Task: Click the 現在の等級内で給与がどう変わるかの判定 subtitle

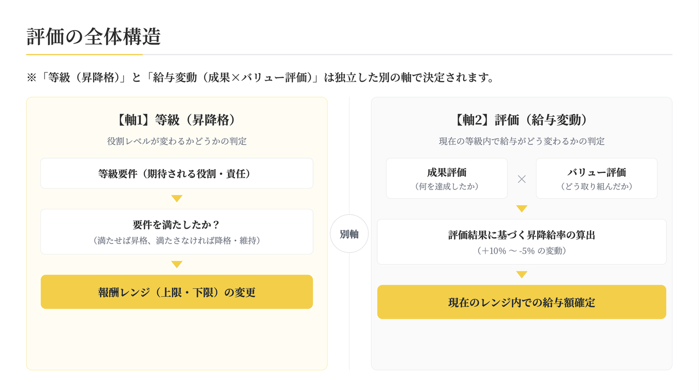Action: click(521, 141)
